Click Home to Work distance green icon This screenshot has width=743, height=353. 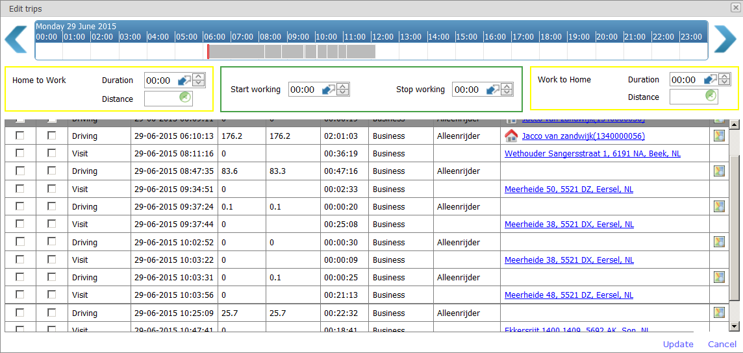pyautogui.click(x=185, y=99)
